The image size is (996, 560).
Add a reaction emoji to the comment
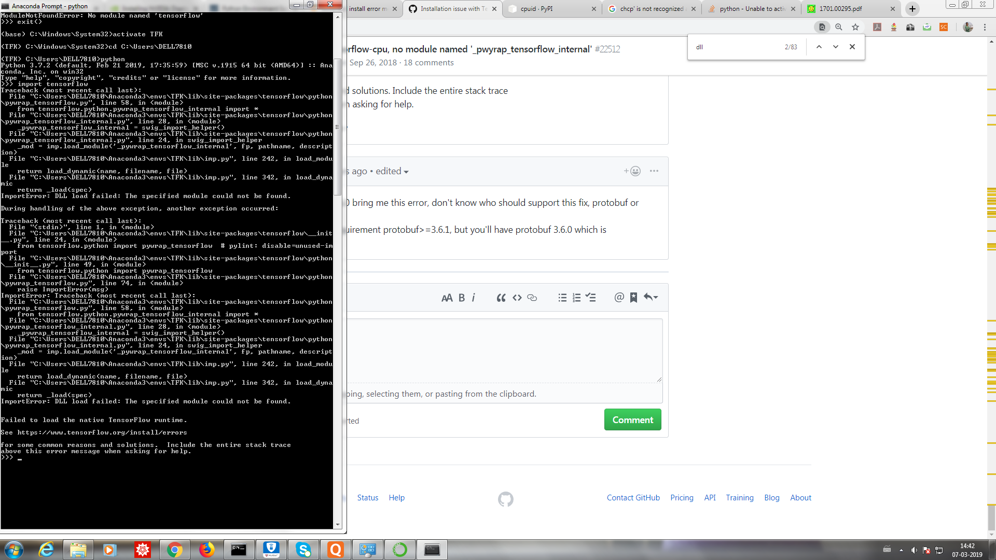pos(632,171)
